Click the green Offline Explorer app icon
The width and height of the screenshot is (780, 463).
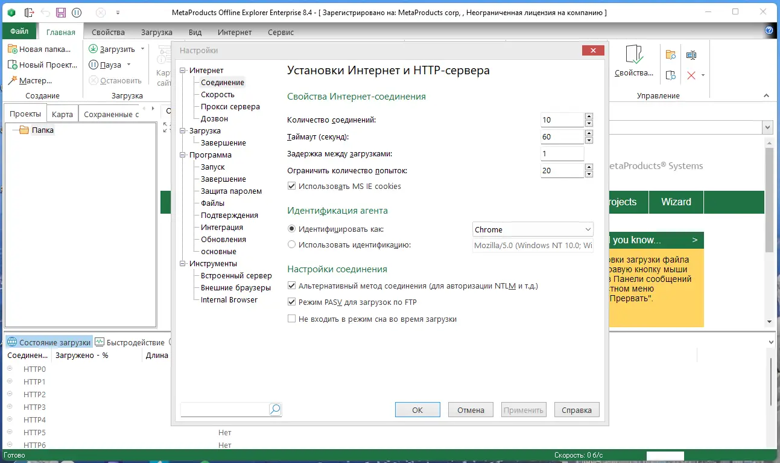[x=11, y=12]
